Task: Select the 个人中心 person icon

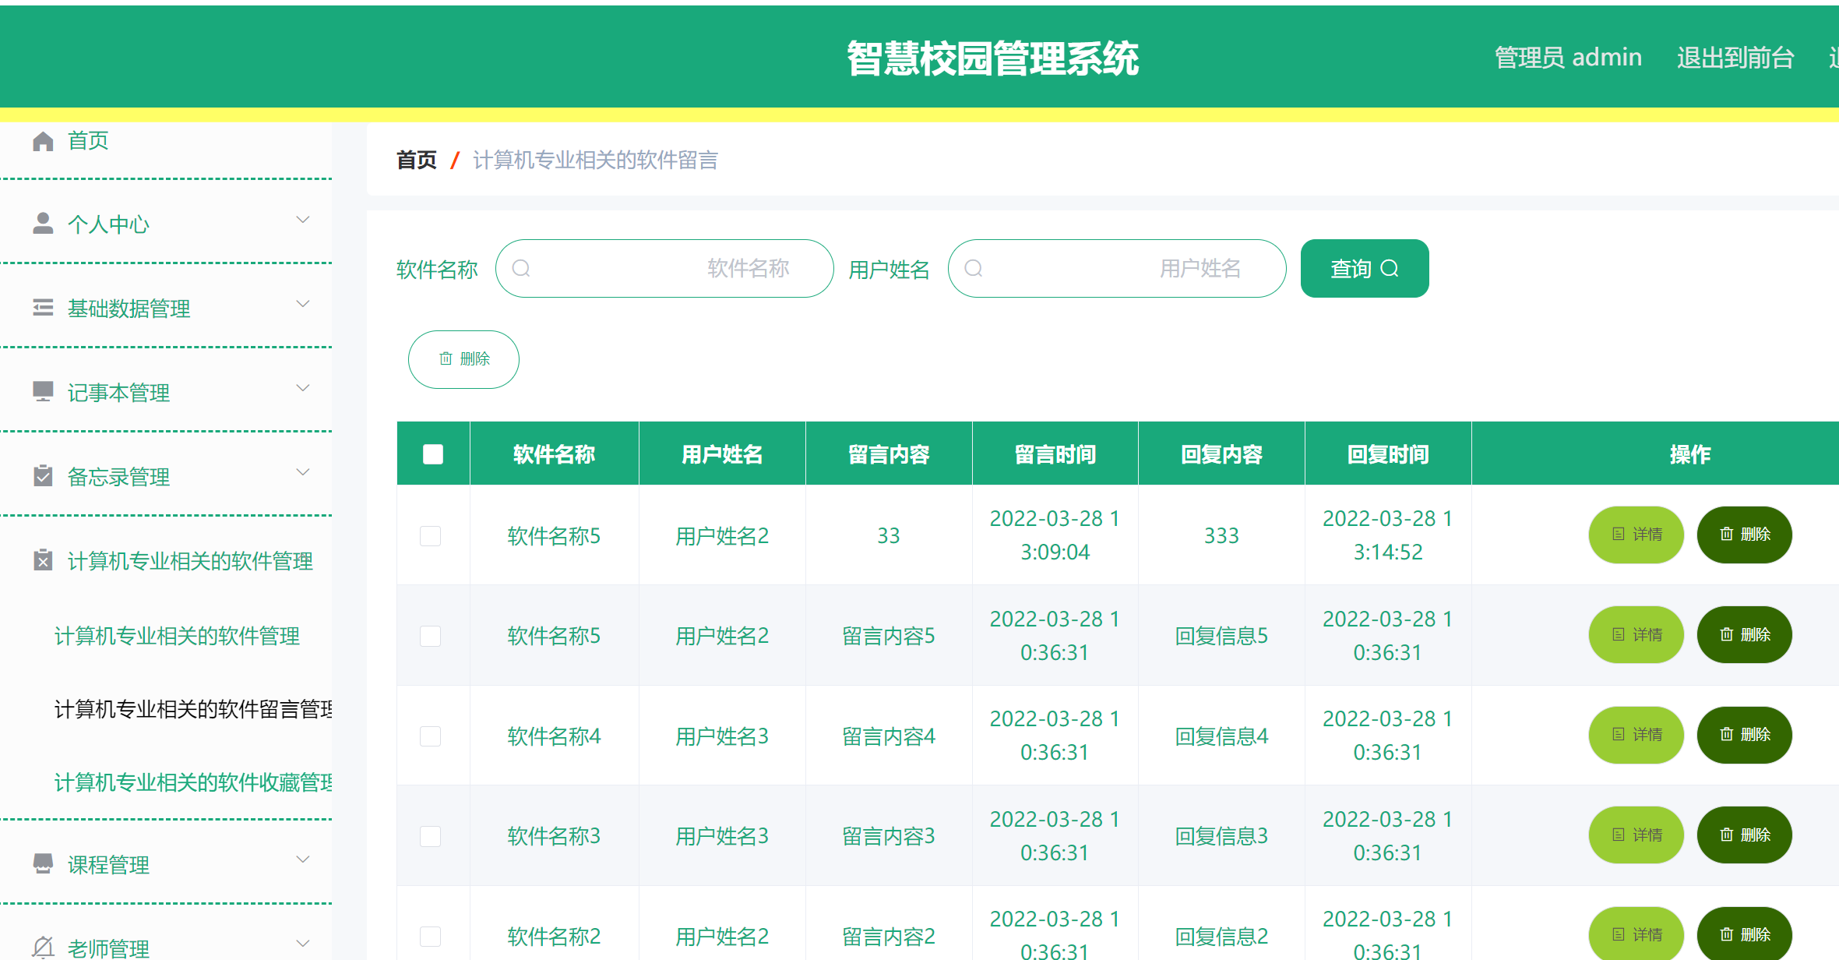Action: coord(43,224)
